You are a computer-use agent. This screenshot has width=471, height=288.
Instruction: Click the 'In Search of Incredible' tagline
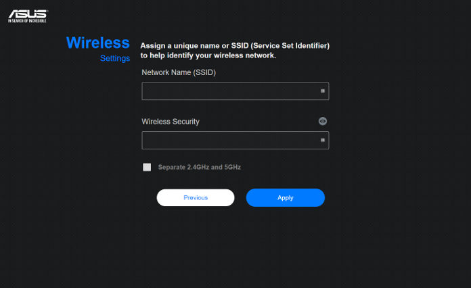27,21
